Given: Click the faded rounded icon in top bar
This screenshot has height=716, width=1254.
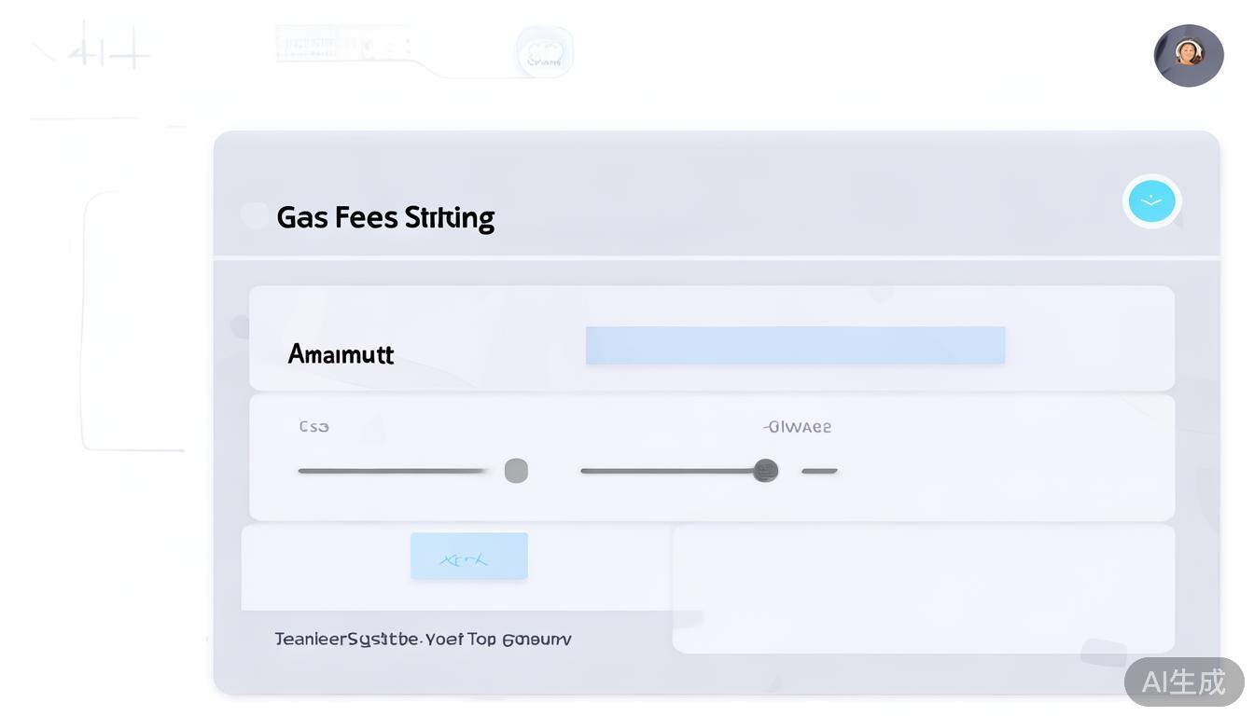Looking at the screenshot, I should click(x=545, y=52).
